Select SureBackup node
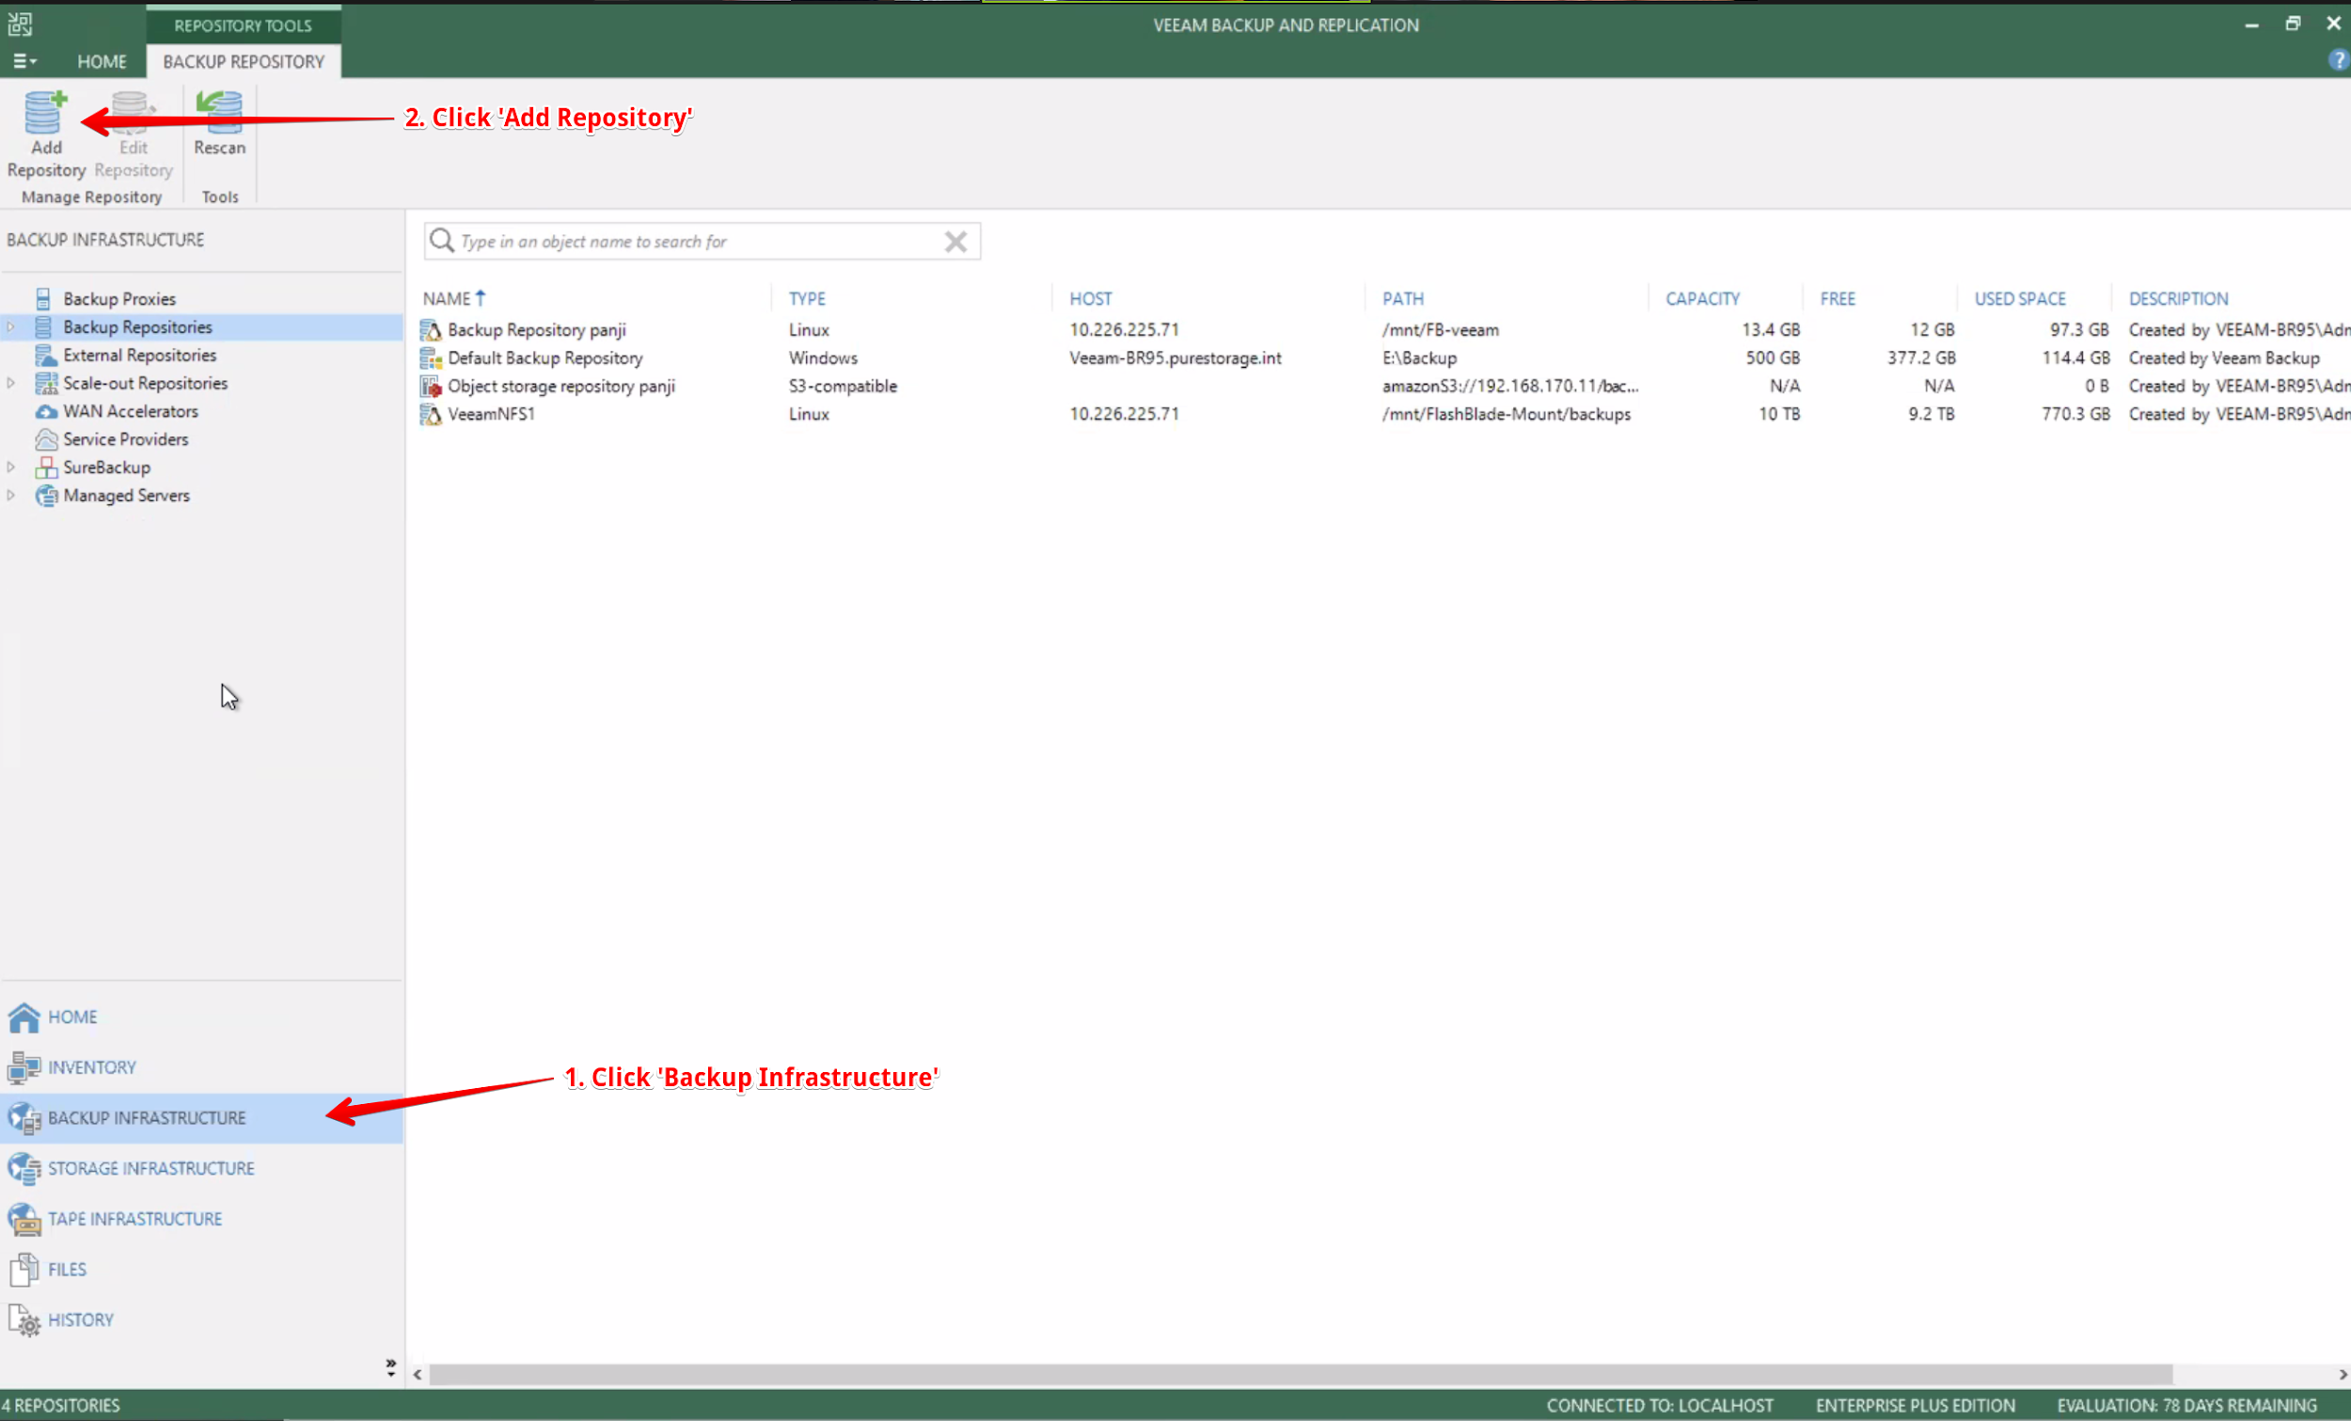The height and width of the screenshot is (1421, 2351). point(107,467)
